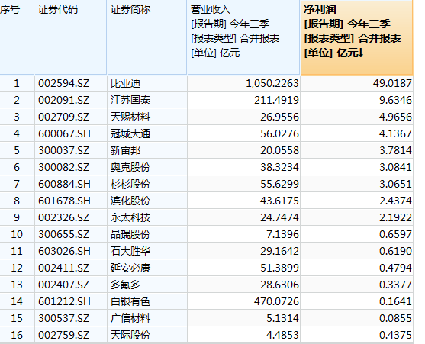Viewport: 425px width, 344px height.
Task: Select stock code 002411.SZ
Action: [x=63, y=268]
